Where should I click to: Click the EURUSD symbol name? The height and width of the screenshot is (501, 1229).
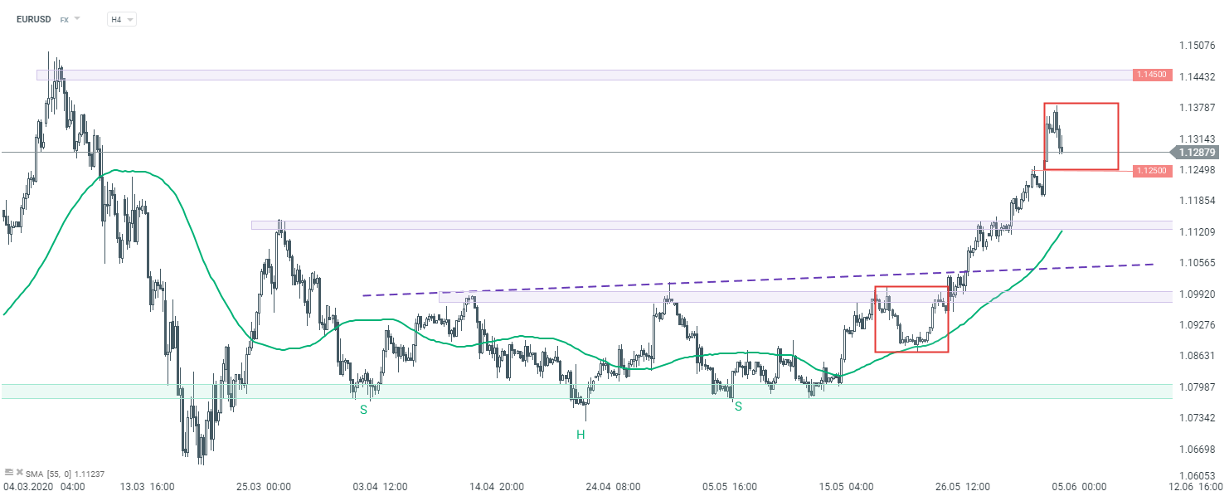pos(32,19)
